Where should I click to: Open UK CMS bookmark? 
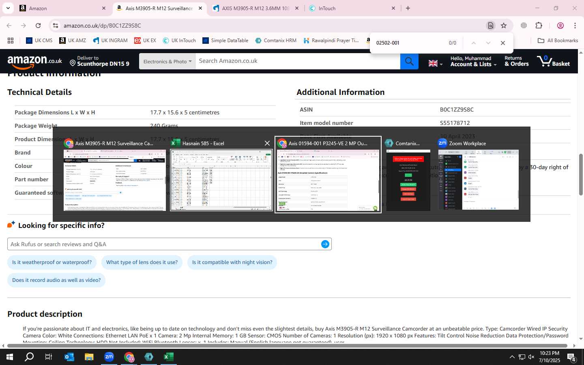point(39,41)
